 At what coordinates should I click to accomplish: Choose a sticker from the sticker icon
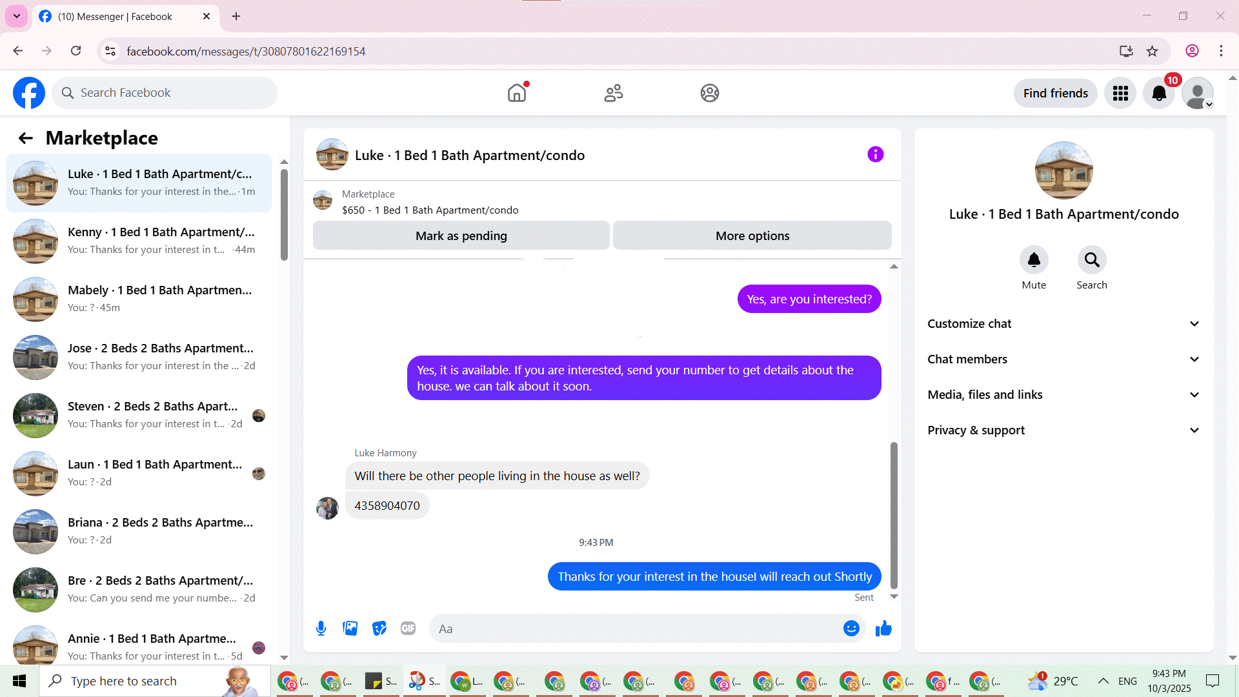(379, 629)
